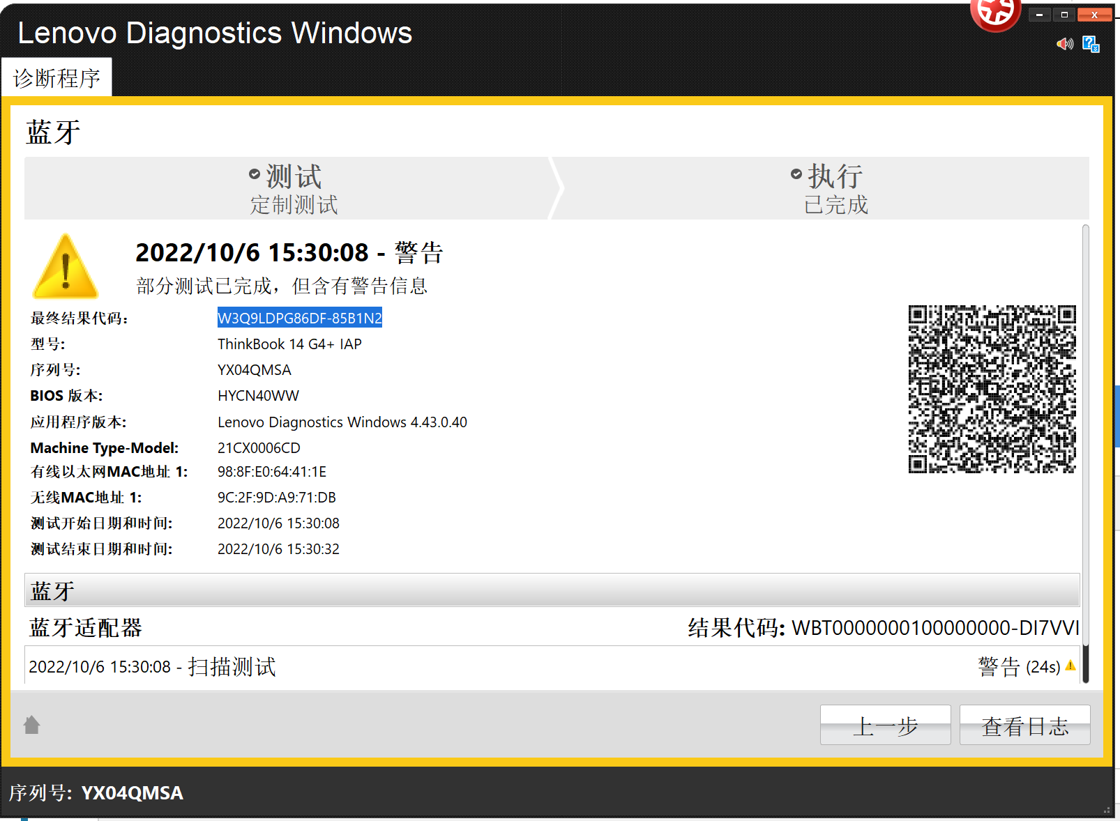The width and height of the screenshot is (1120, 821).
Task: Select the 诊断程序 tab
Action: click(56, 77)
